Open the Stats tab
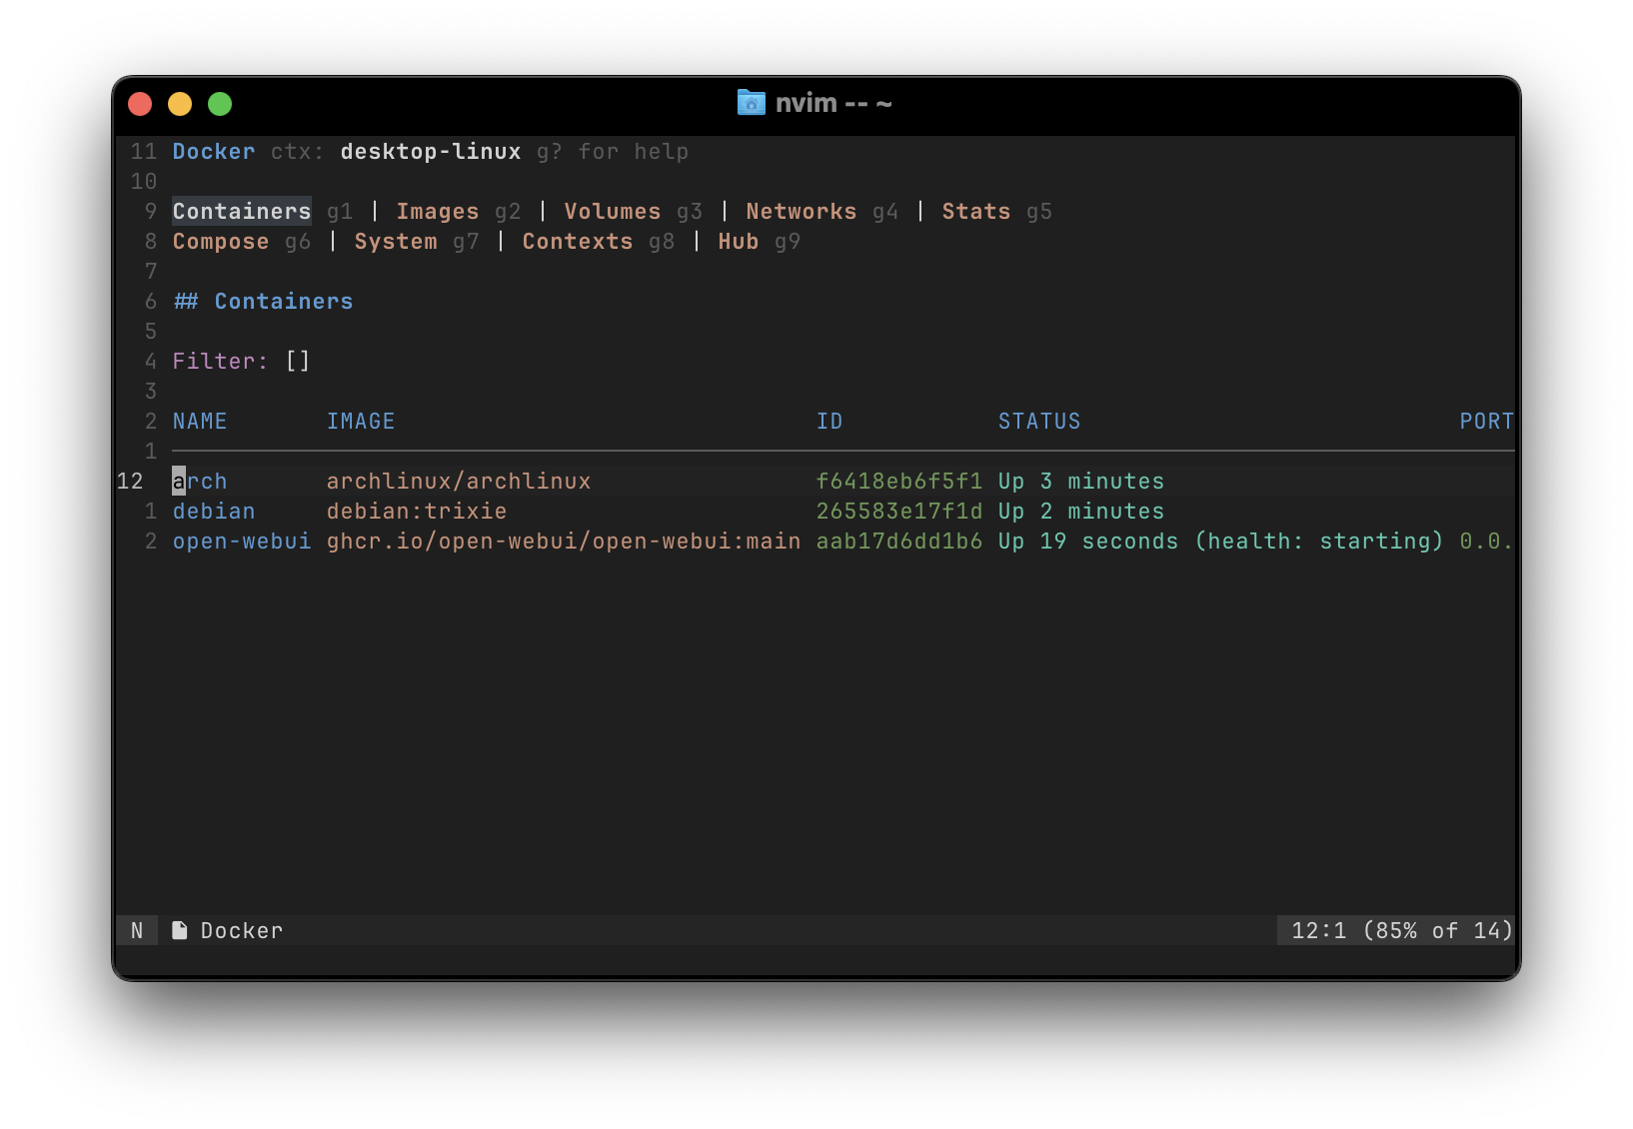 coord(975,211)
